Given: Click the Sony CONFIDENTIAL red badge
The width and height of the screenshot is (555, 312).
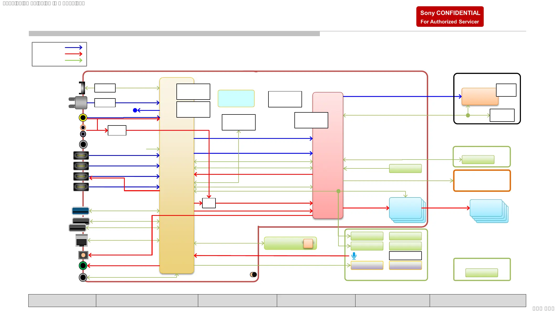Looking at the screenshot, I should [450, 17].
